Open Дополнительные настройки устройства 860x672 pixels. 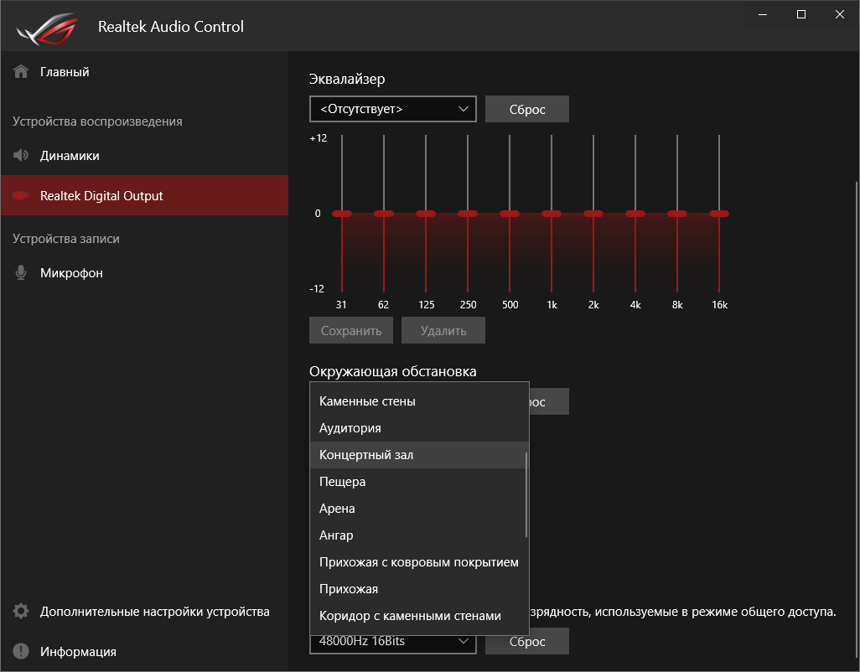(x=144, y=611)
